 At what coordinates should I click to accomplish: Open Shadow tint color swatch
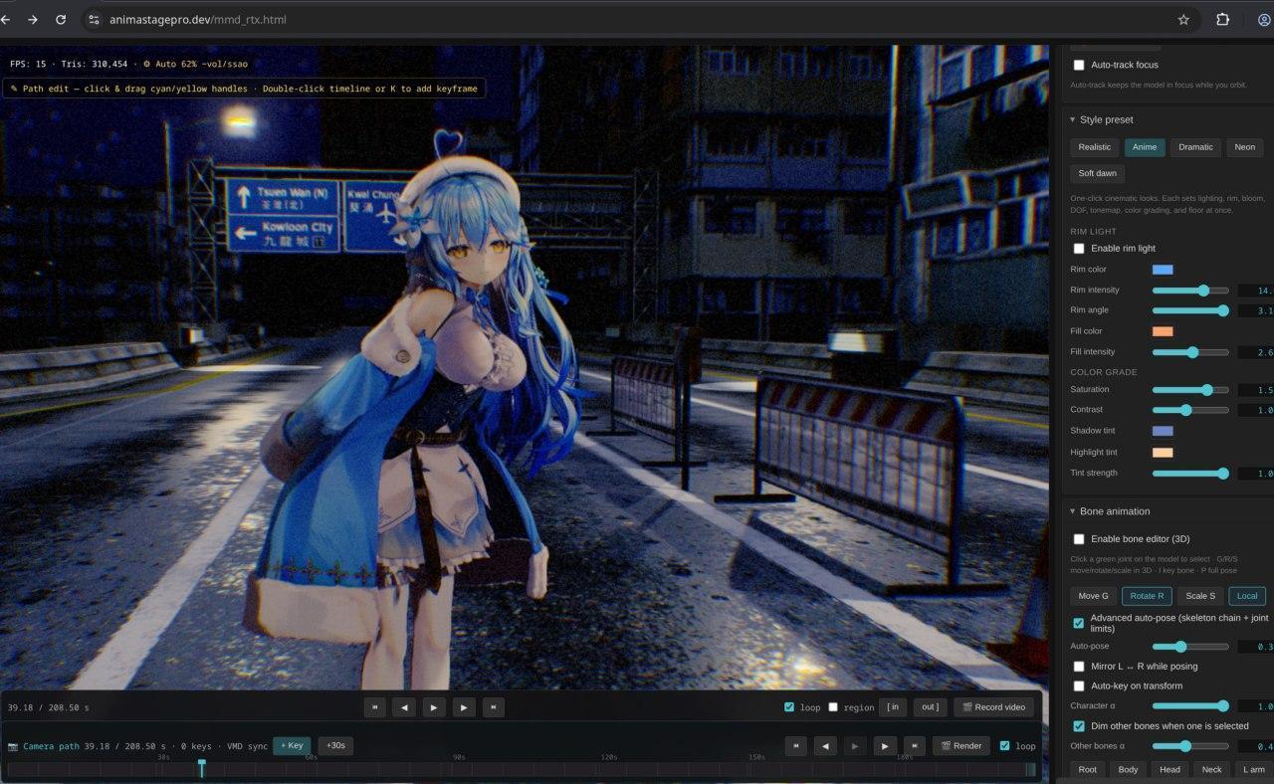point(1163,431)
